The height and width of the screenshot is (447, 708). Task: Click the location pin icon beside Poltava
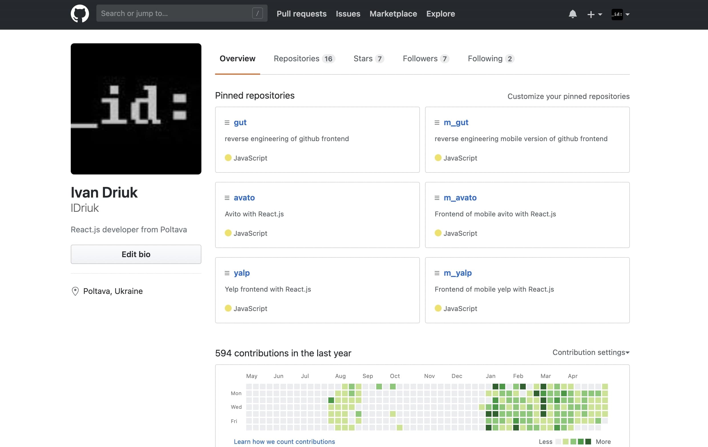pos(75,291)
